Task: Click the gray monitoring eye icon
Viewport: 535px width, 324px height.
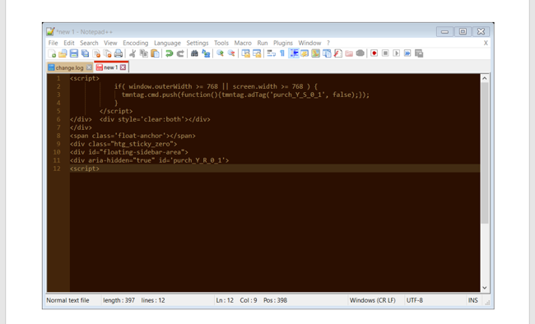Action: point(360,53)
